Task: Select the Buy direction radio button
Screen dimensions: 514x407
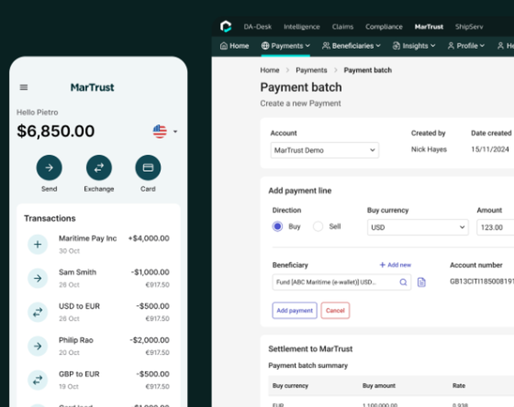Action: [278, 227]
